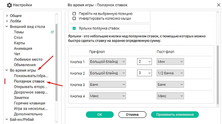222x124 pixels.
Task: Select Анимация in the settings tree
Action: point(23,49)
